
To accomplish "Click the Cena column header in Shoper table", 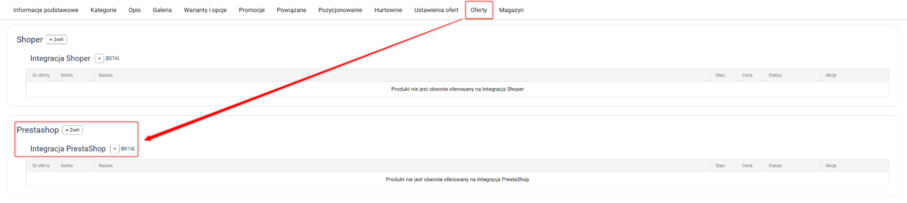I will click(x=747, y=75).
